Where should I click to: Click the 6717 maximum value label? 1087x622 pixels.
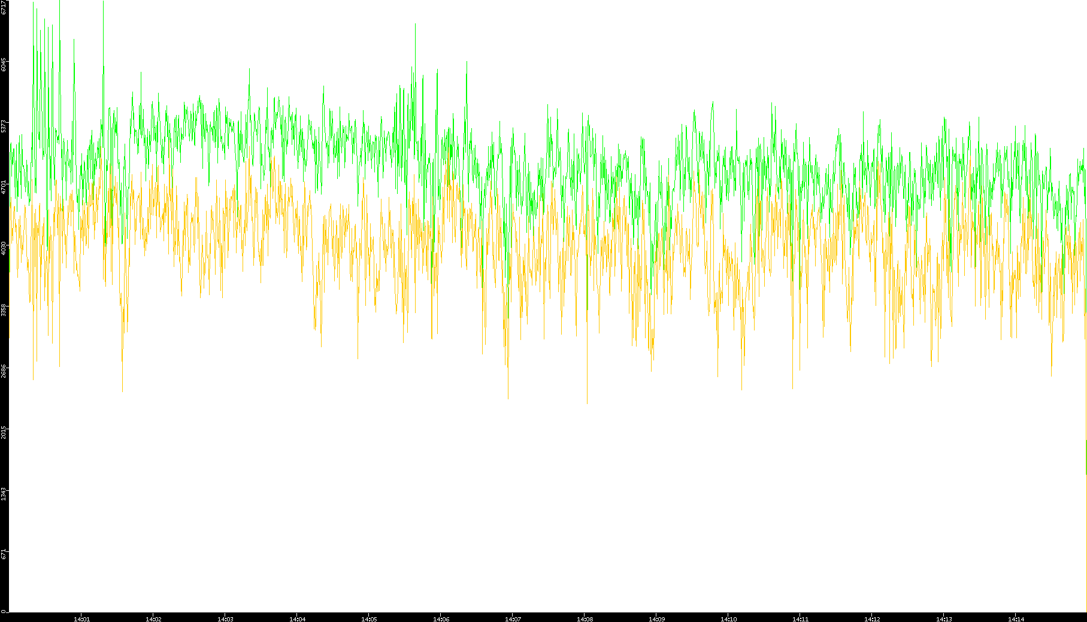(4, 7)
